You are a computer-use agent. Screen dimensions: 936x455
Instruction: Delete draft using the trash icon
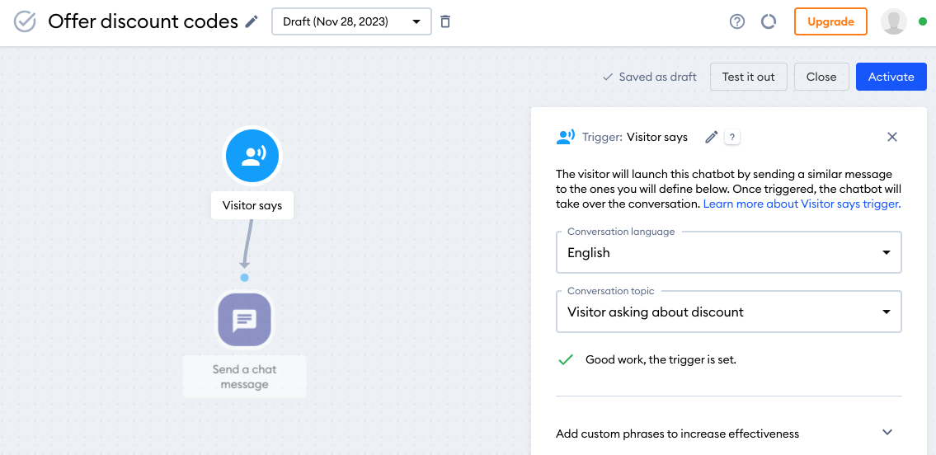[x=445, y=21]
